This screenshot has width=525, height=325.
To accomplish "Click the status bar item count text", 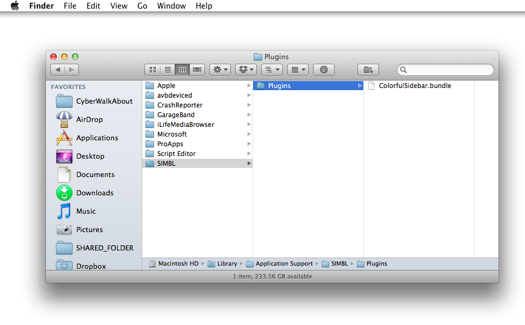I will 272,276.
